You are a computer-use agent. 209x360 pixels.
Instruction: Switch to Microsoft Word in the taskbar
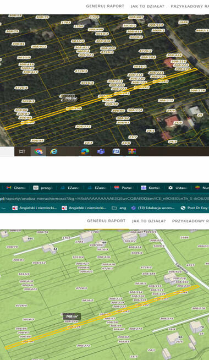pos(116,151)
